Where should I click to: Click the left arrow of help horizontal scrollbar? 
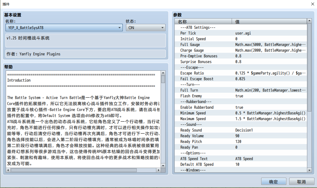click(8, 170)
